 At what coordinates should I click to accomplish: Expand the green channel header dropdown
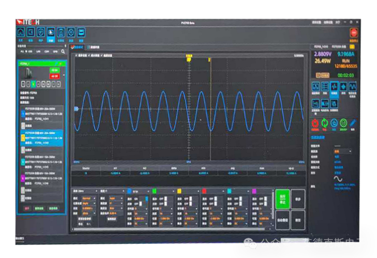[x=173, y=191]
